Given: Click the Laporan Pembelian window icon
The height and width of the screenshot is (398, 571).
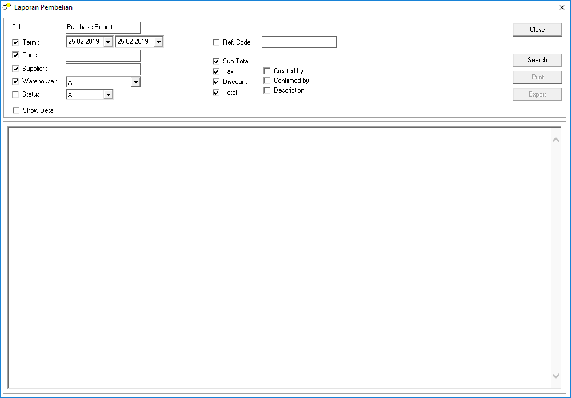Looking at the screenshot, I should pos(7,7).
